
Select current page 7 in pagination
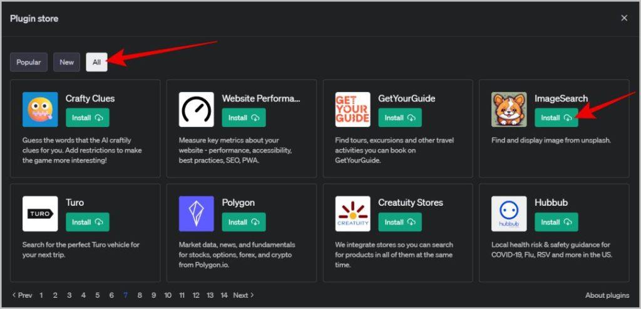pyautogui.click(x=125, y=295)
